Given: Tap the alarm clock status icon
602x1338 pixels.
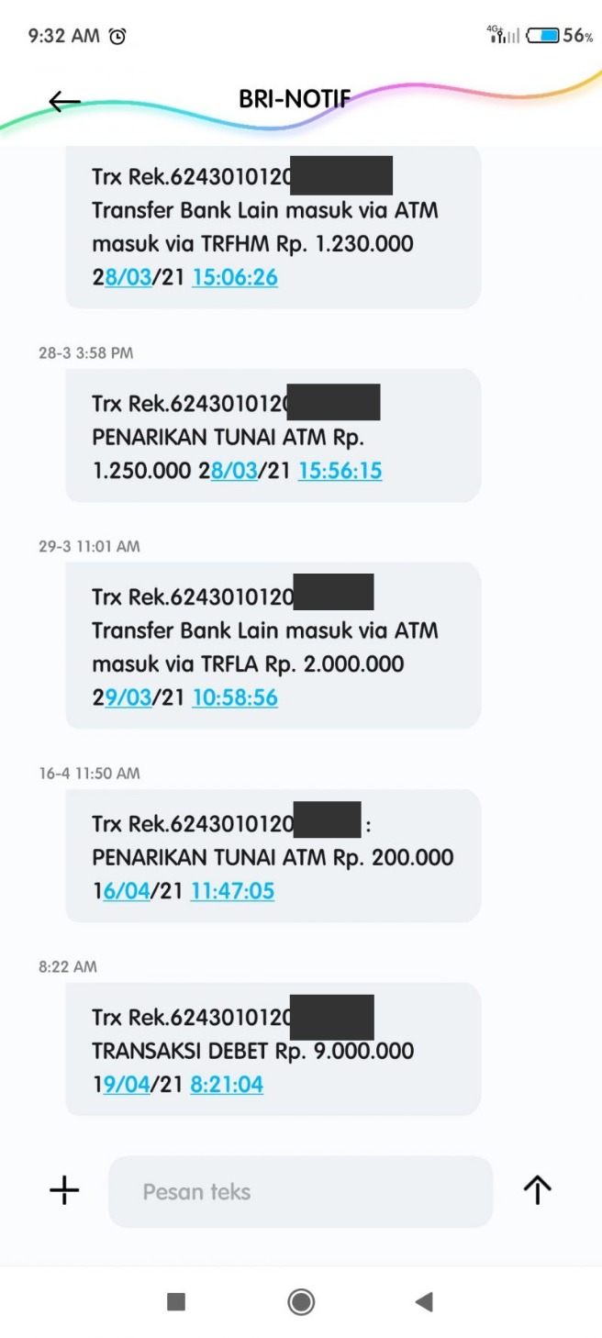Looking at the screenshot, I should tap(117, 36).
